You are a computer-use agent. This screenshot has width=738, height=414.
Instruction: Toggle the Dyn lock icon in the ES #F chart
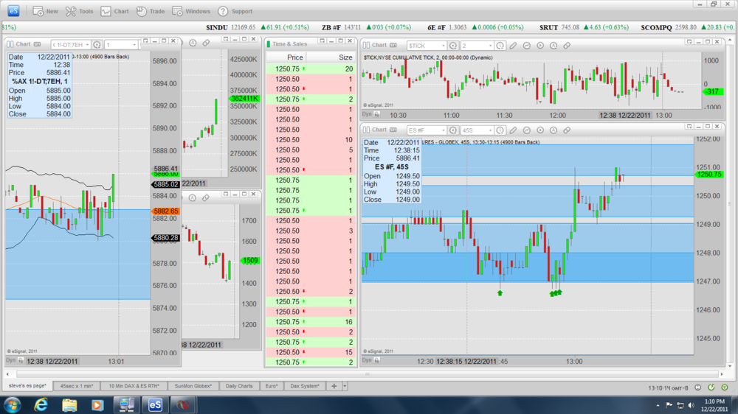click(377, 360)
